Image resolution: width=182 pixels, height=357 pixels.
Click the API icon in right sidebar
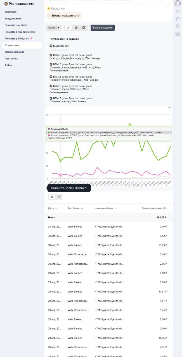[x=178, y=34]
